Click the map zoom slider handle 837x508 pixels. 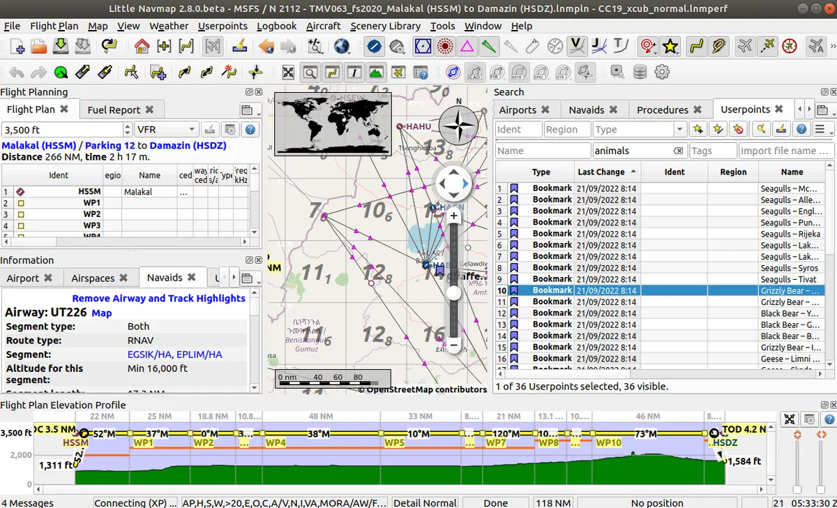tap(453, 293)
